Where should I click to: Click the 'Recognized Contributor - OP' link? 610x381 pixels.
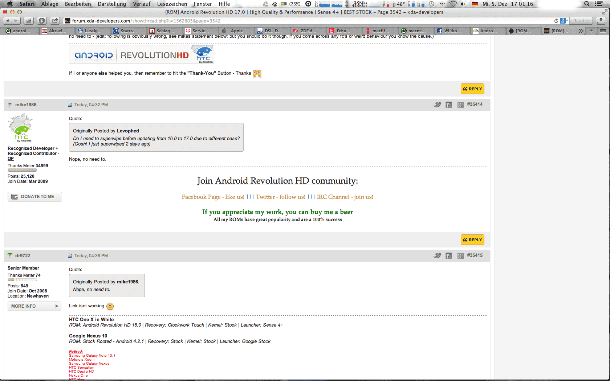coord(33,156)
